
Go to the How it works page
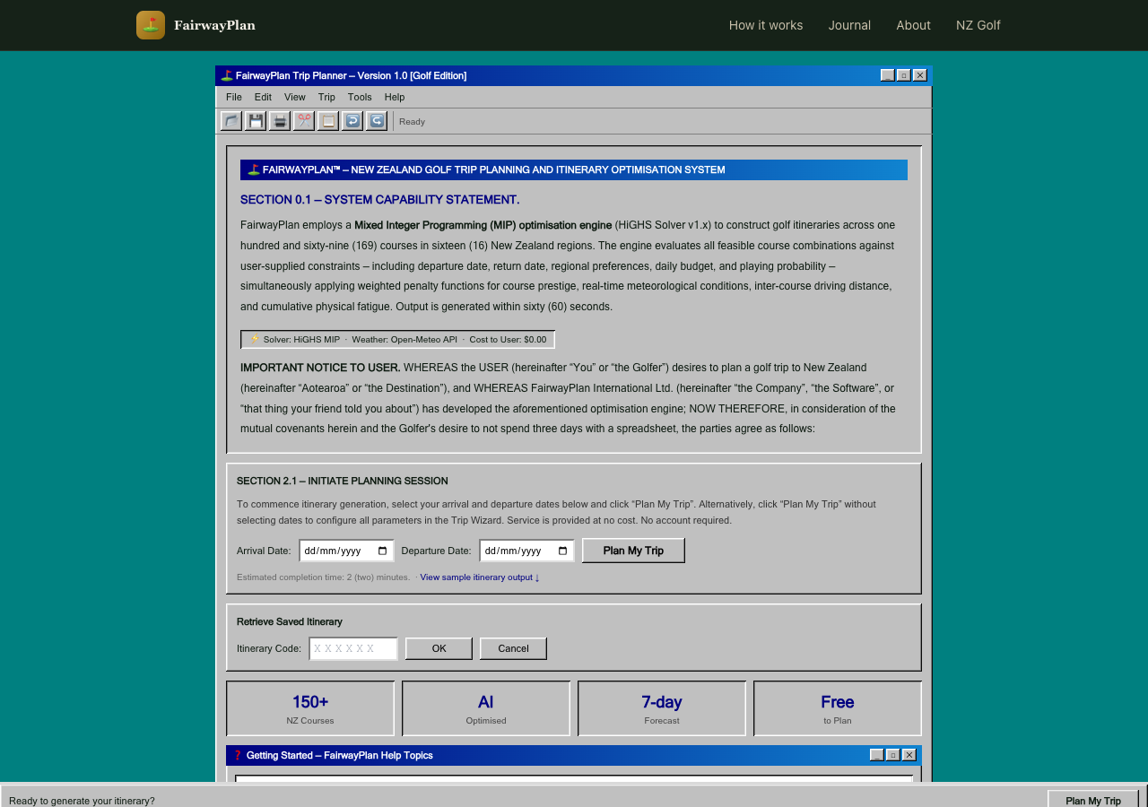[x=766, y=25]
